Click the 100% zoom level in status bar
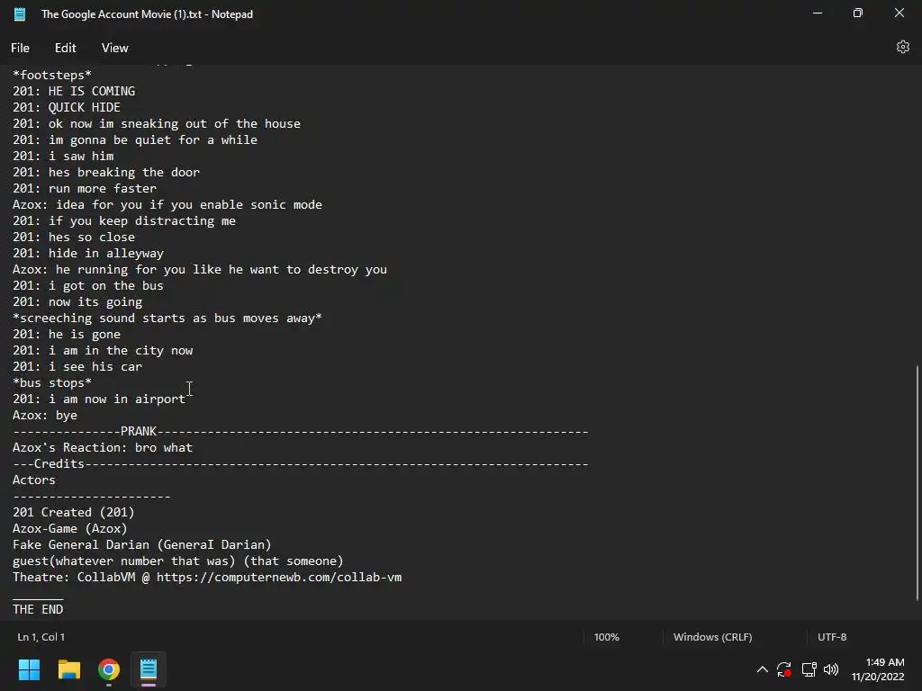This screenshot has height=691, width=922. [606, 637]
